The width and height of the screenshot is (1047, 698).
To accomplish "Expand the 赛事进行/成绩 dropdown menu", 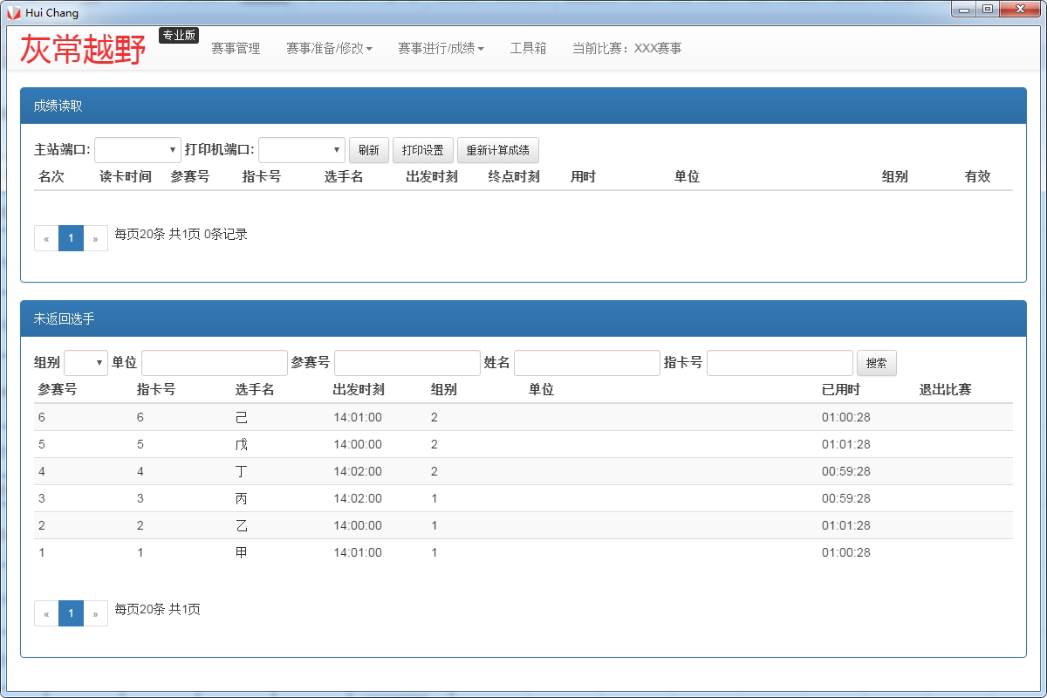I will [x=441, y=48].
